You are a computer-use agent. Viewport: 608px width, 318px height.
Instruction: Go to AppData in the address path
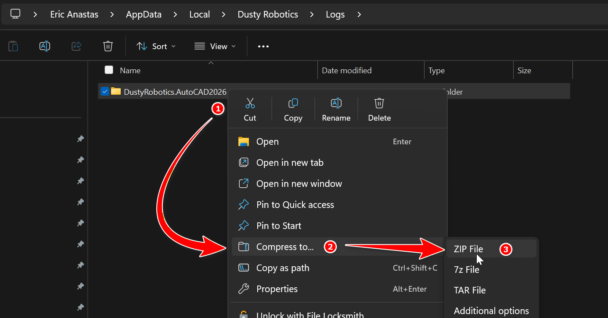(144, 14)
